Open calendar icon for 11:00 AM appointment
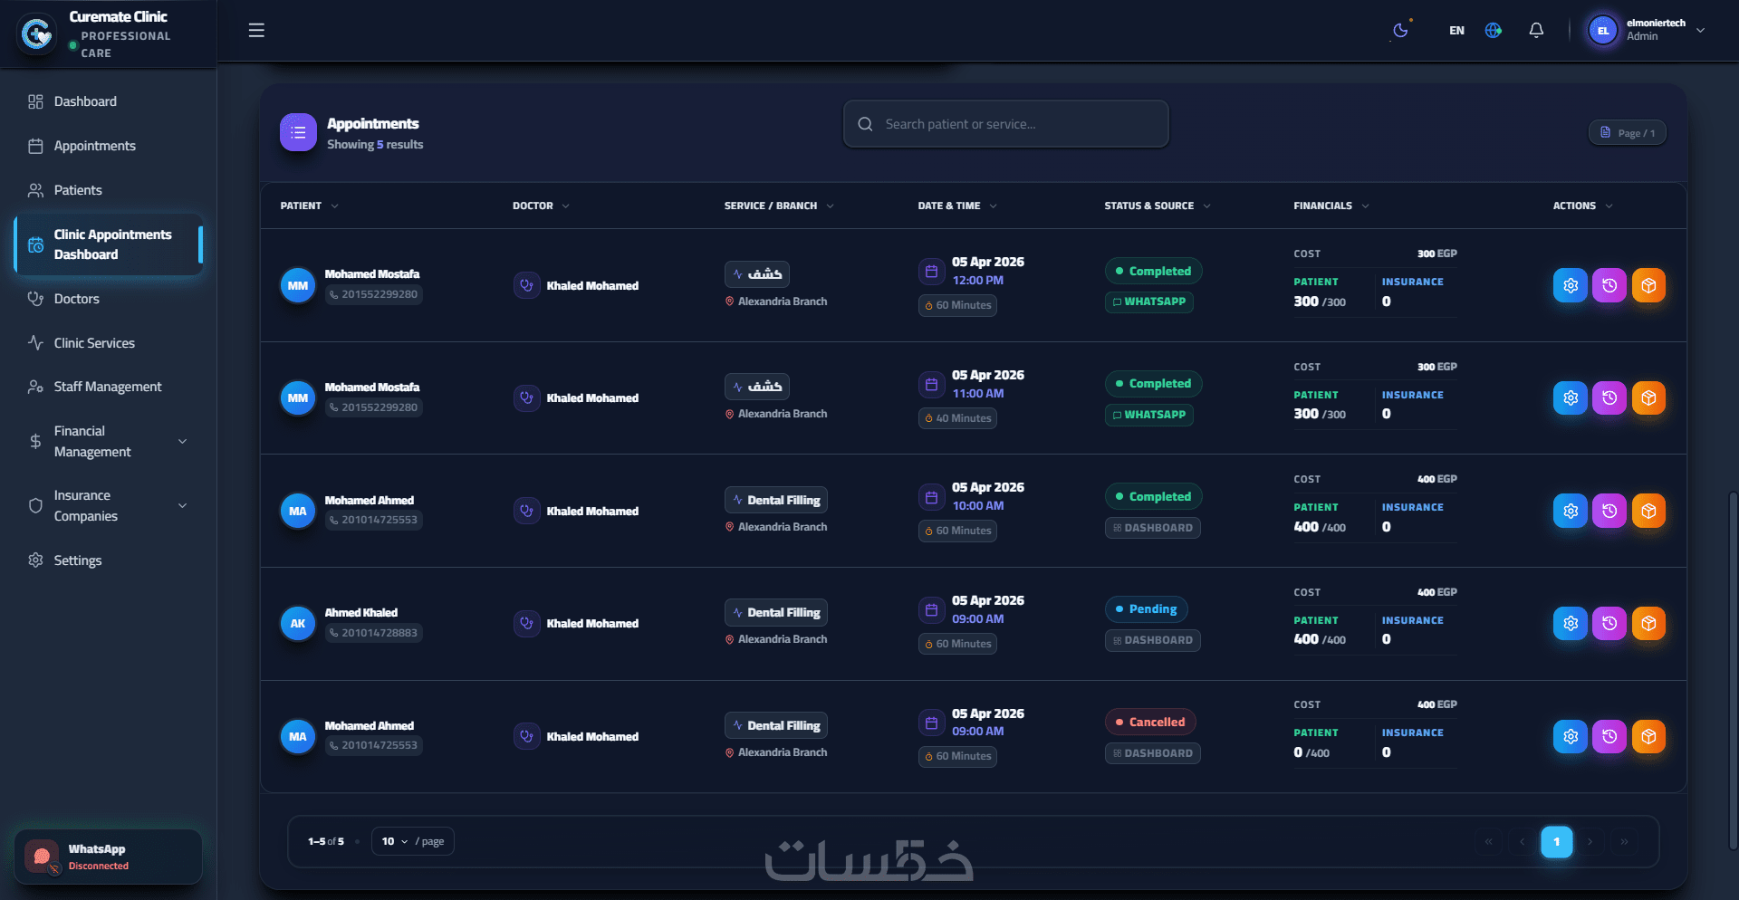 tap(931, 385)
